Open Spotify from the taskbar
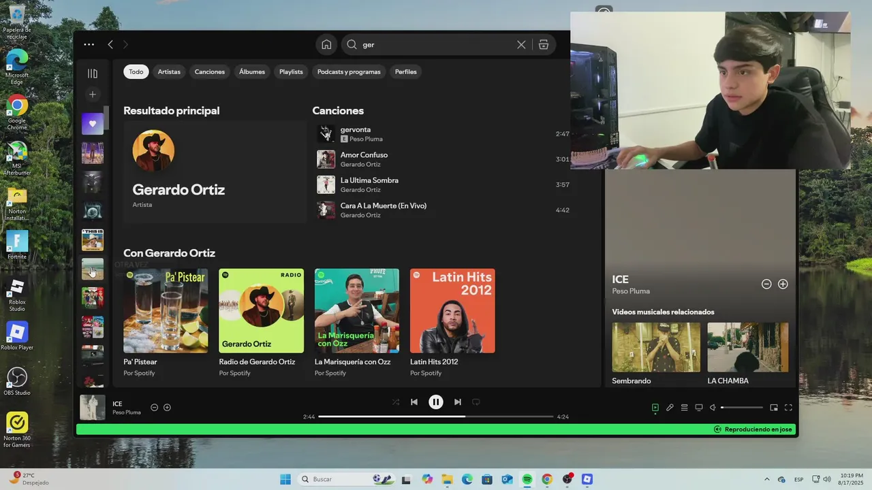 [x=527, y=479]
